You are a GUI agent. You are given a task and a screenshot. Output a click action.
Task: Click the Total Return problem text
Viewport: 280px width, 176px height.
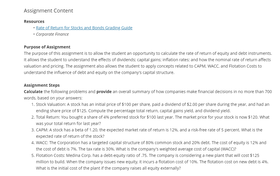point(153,120)
